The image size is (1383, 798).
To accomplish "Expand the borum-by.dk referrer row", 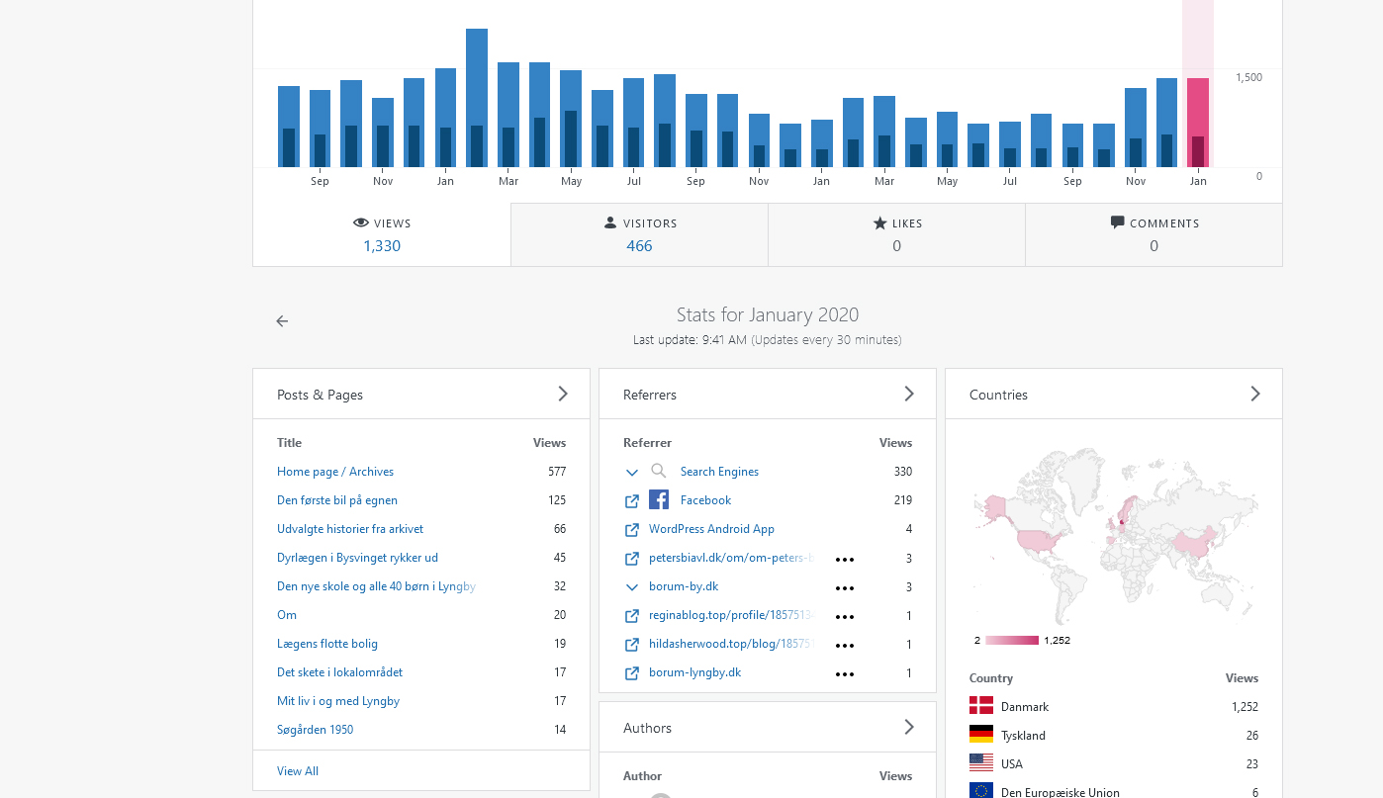I will [632, 587].
